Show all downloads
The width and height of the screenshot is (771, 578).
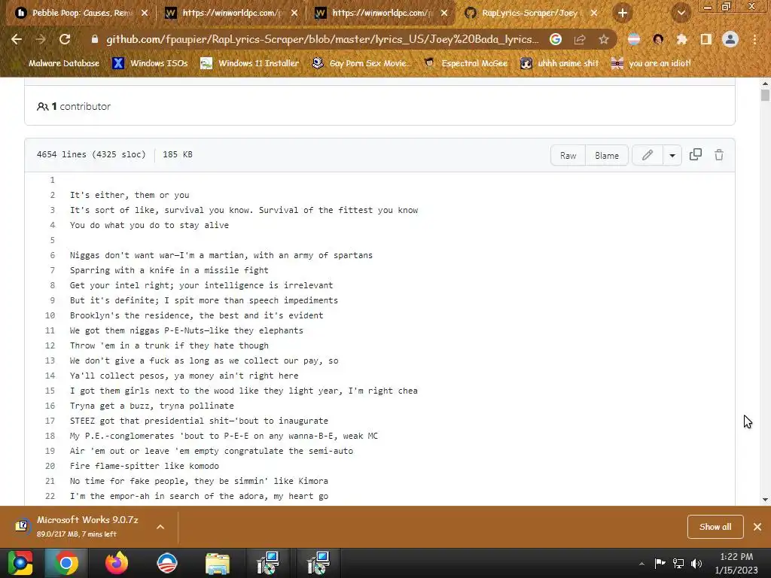coord(715,527)
